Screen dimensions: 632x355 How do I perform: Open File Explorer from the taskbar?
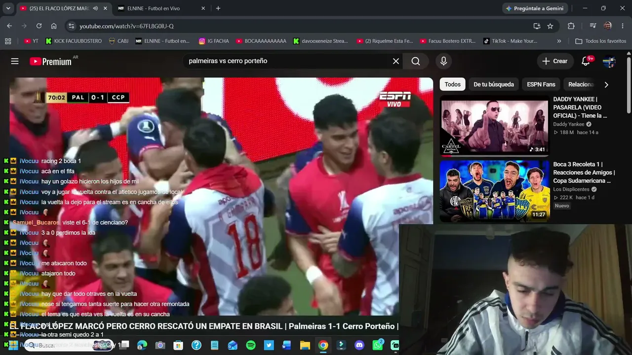(x=305, y=345)
